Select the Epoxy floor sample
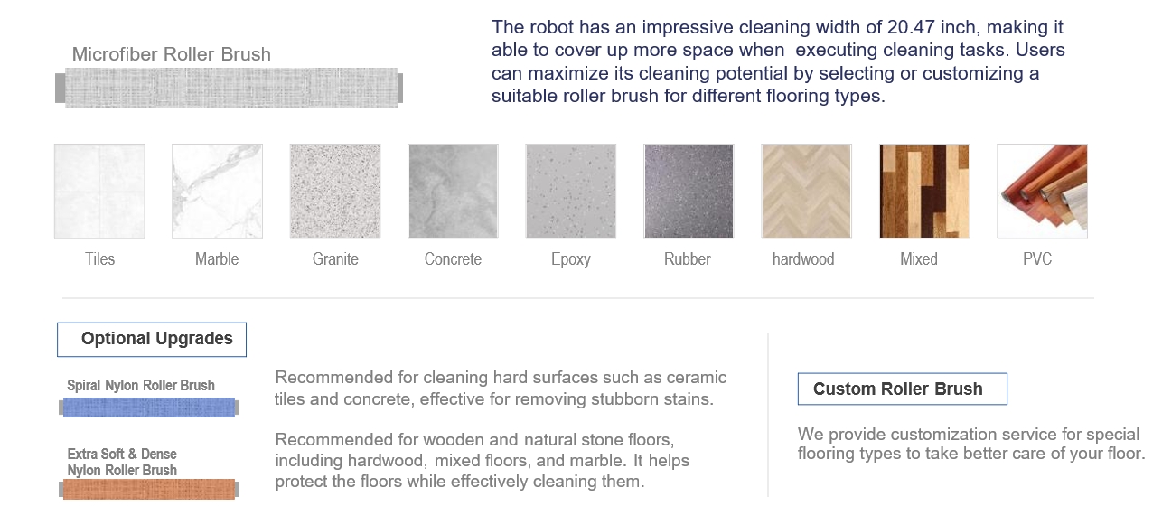This screenshot has width=1162, height=525. tap(571, 192)
